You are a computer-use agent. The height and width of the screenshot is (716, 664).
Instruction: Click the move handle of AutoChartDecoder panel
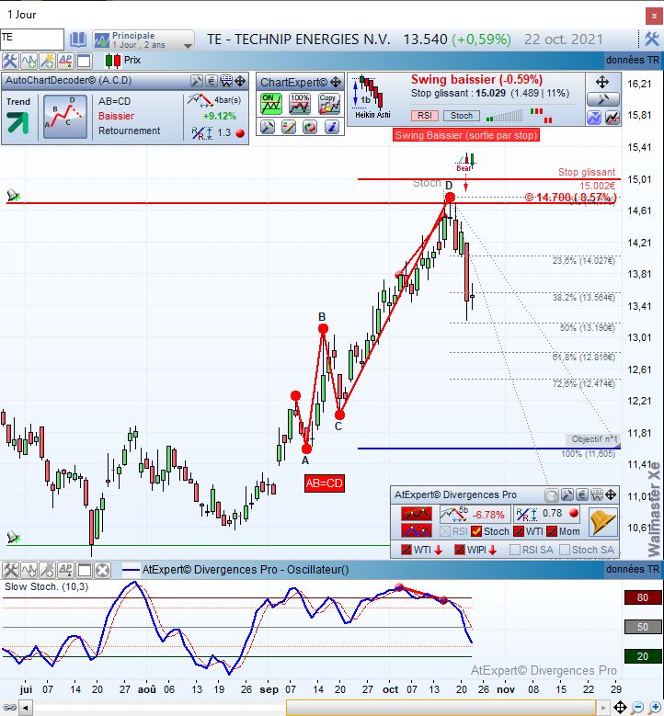pyautogui.click(x=240, y=81)
